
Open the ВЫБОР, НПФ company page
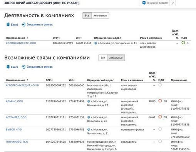[x=14, y=130]
